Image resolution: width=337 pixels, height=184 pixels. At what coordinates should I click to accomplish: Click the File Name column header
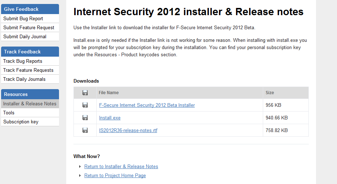click(x=109, y=93)
